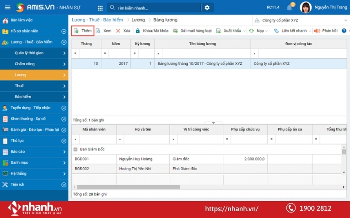Click the Xóa (Delete) icon
This screenshot has width=350, height=218.
click(x=118, y=31)
